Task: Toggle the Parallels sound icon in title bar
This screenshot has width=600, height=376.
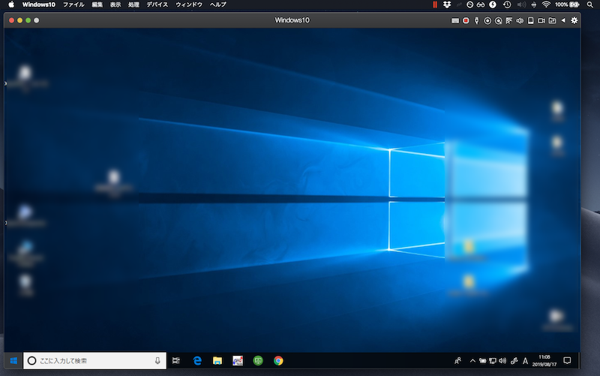Action: (520, 20)
